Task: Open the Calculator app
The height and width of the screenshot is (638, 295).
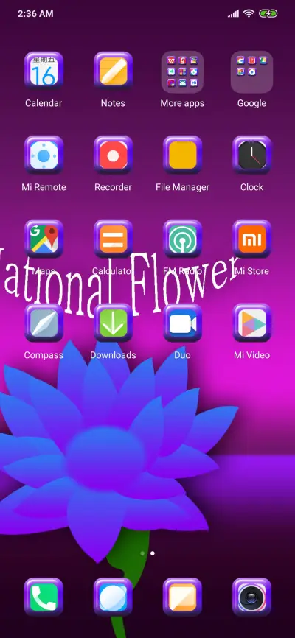Action: click(114, 239)
